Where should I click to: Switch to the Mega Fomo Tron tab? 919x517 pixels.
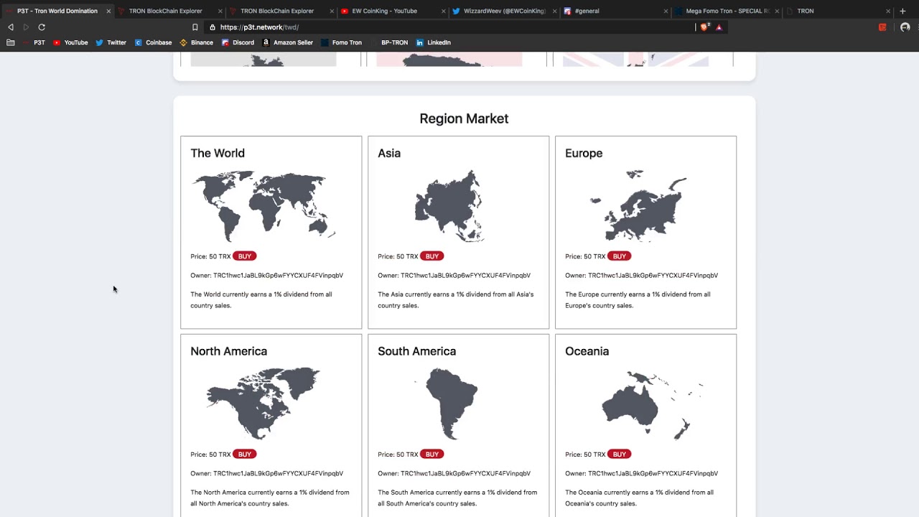(727, 11)
